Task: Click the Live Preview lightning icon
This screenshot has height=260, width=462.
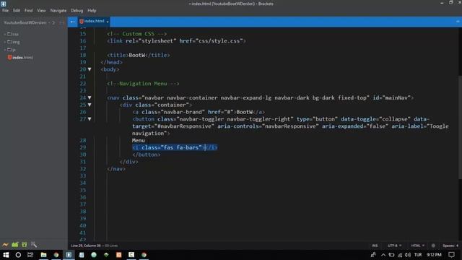Action: click(x=5, y=245)
